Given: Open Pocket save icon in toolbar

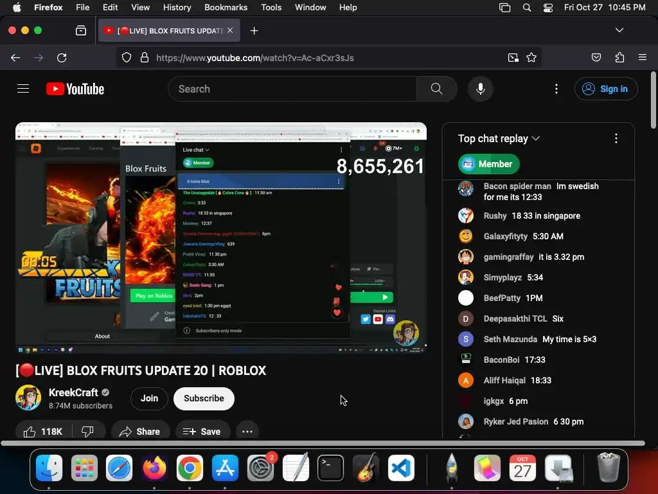Looking at the screenshot, I should (x=596, y=57).
